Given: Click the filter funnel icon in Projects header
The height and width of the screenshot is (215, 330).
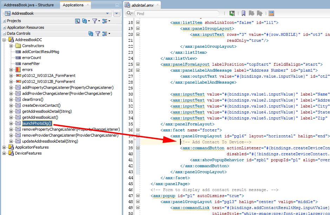Looking at the screenshot, I should point(95,21).
